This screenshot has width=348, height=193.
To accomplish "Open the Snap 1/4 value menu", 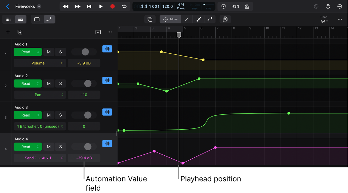I will 324,21.
